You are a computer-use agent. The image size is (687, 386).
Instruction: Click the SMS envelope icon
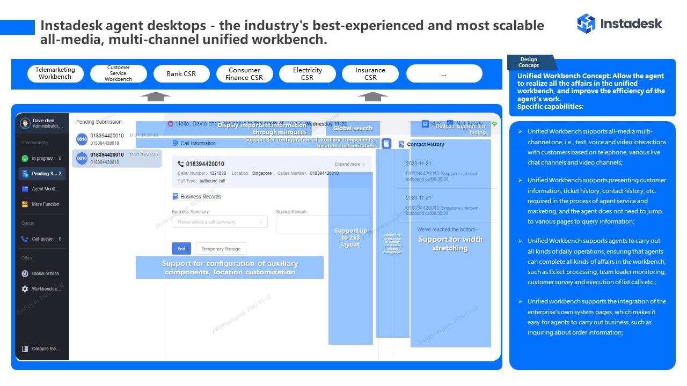[x=425, y=124]
